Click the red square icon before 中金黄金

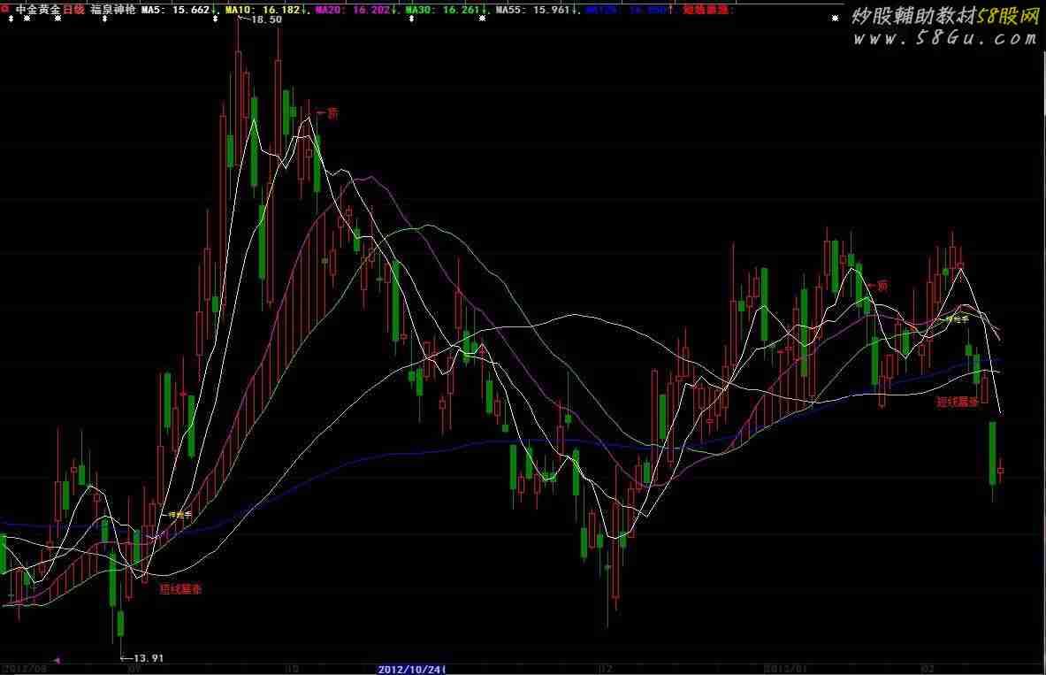click(x=4, y=10)
